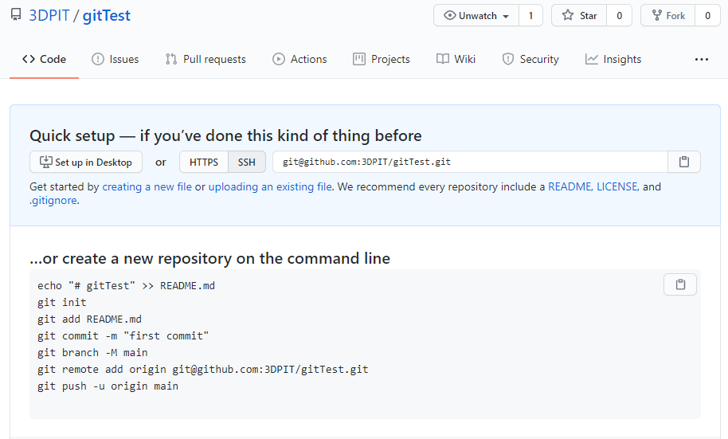This screenshot has height=439, width=728.
Task: Click the fork count 0
Action: [x=707, y=15]
